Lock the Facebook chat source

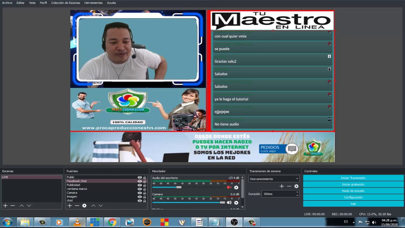145,181
